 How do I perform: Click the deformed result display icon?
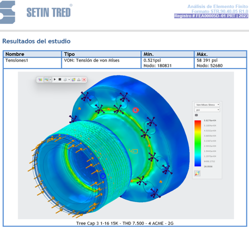click(46, 80)
